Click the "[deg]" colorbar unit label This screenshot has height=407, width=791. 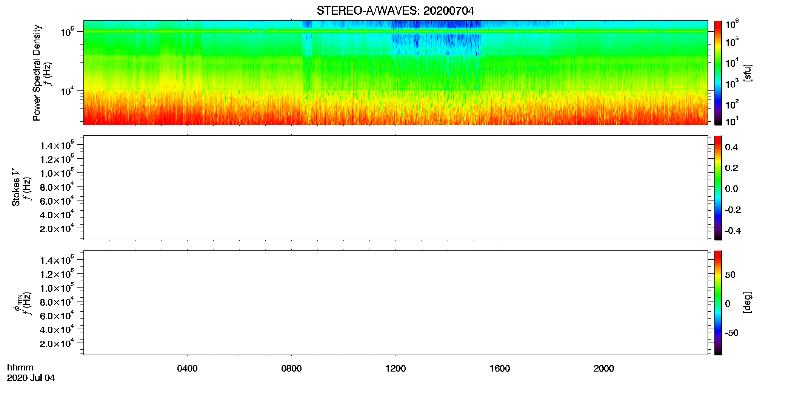tap(747, 303)
